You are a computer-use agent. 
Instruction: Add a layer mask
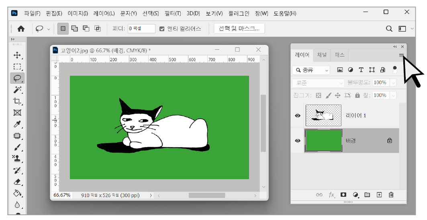click(343, 195)
